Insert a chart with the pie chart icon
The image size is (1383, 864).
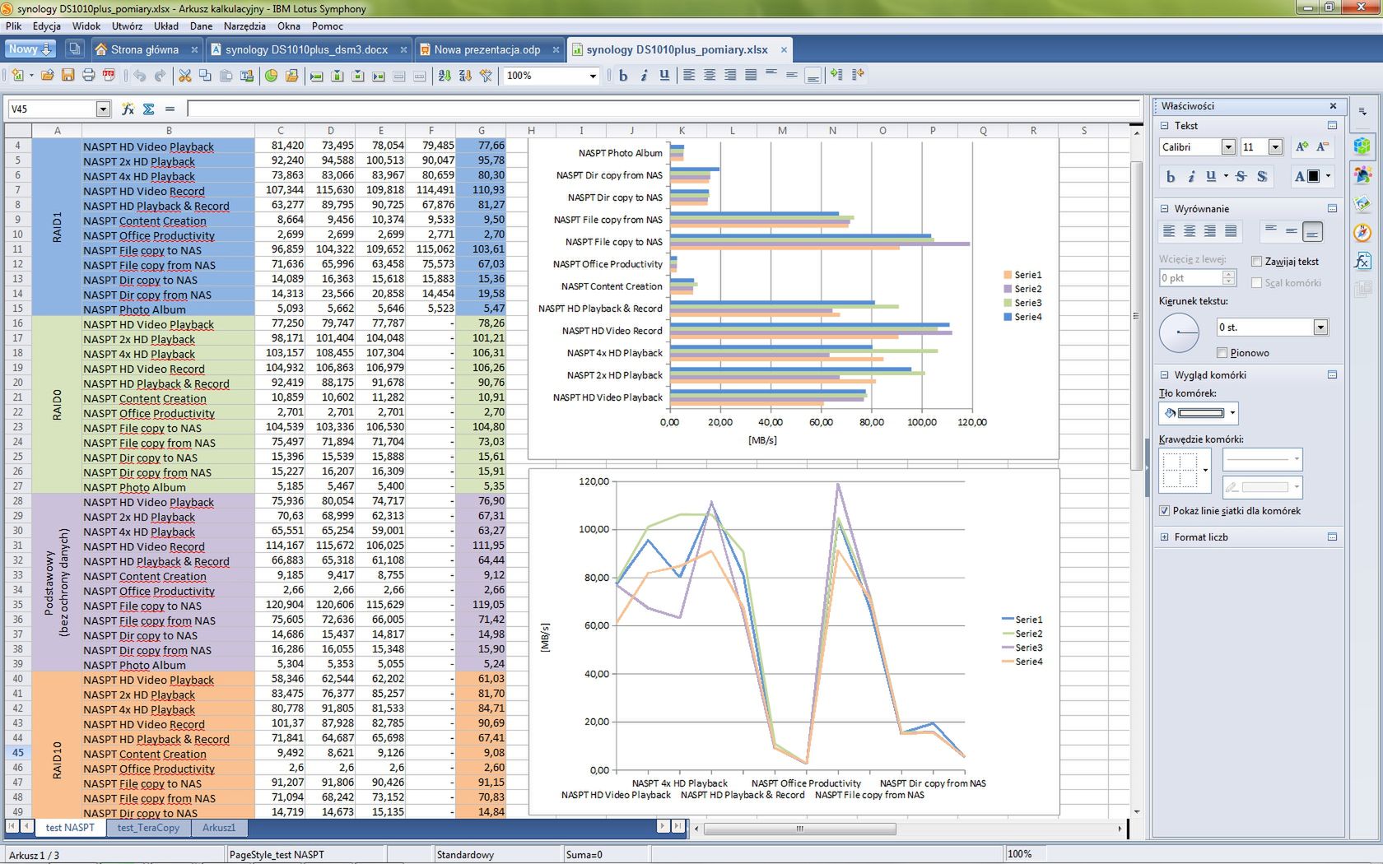(x=271, y=75)
